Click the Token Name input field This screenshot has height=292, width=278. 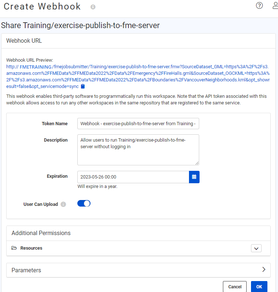point(138,123)
